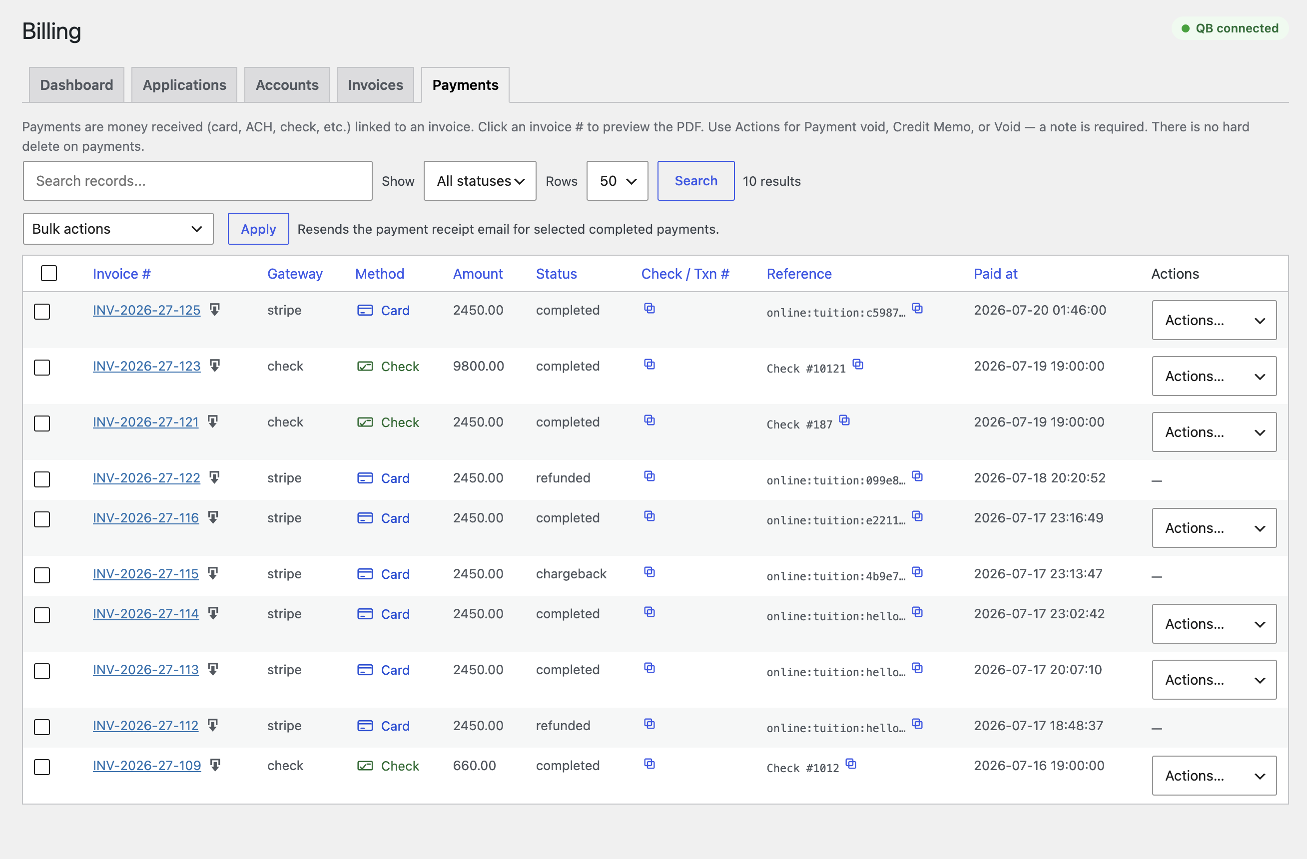This screenshot has height=859, width=1307.
Task: Copy txn icon in chargeback row INV-2026-27-115
Action: [649, 572]
